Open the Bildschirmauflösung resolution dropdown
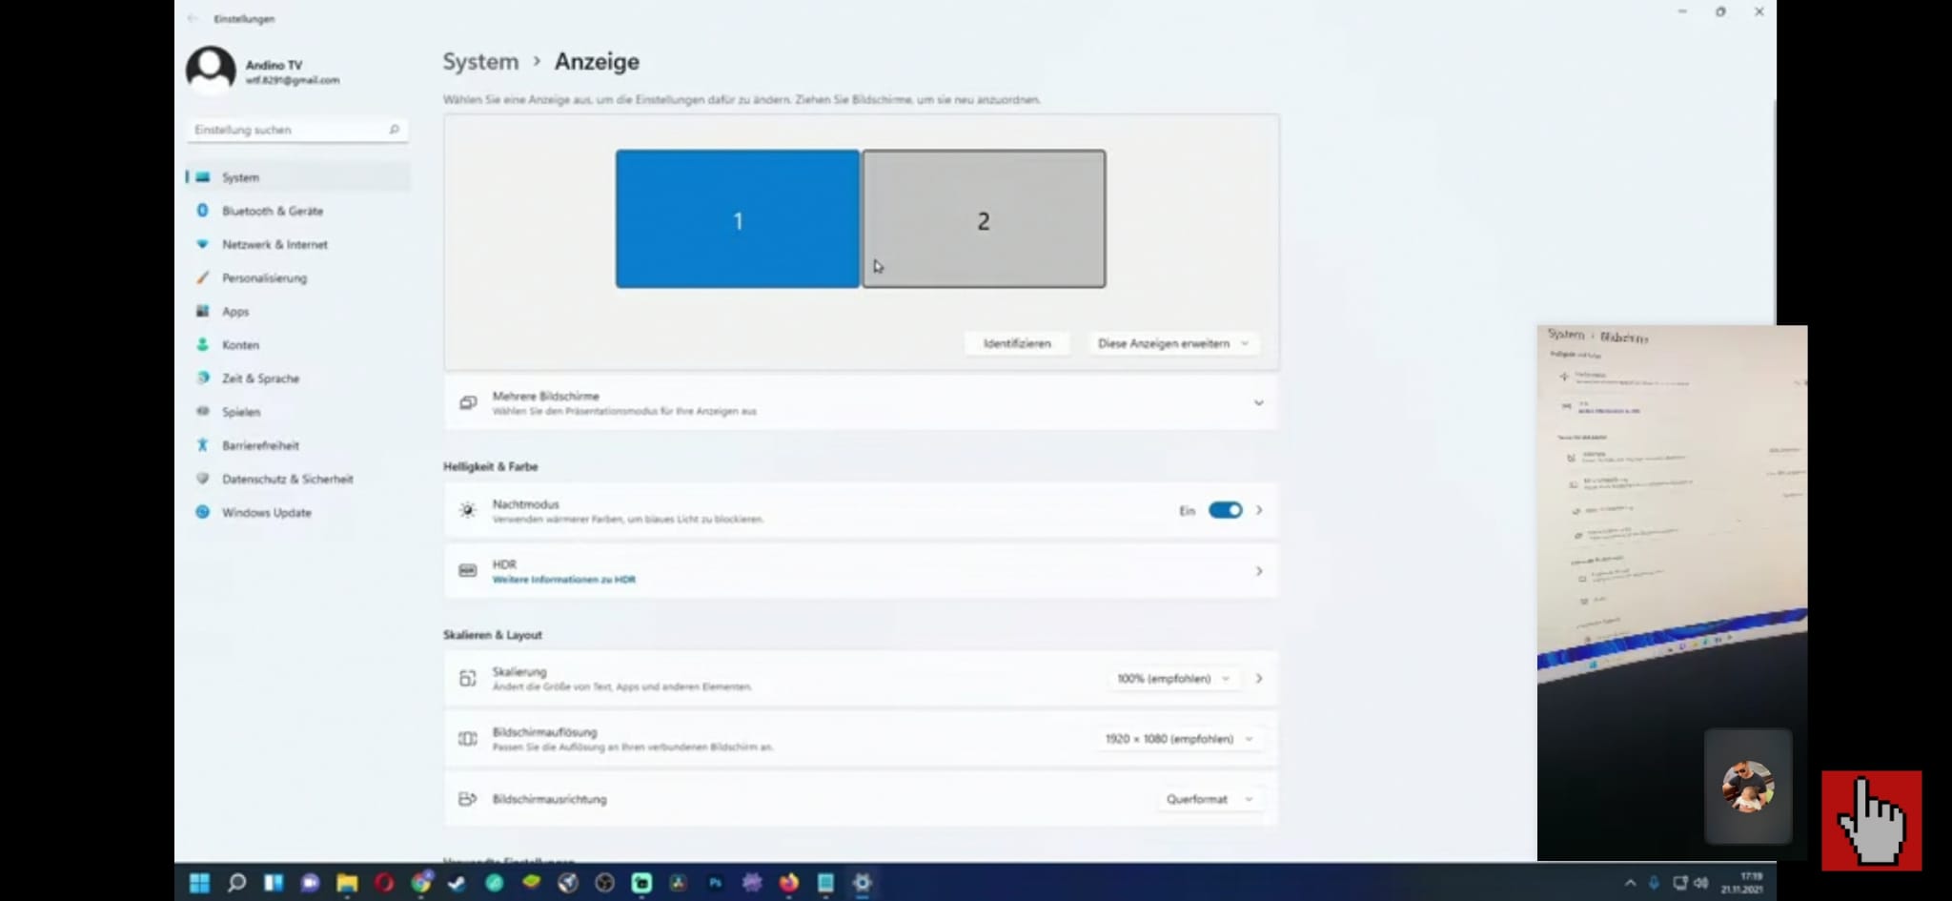1952x901 pixels. click(x=1178, y=739)
